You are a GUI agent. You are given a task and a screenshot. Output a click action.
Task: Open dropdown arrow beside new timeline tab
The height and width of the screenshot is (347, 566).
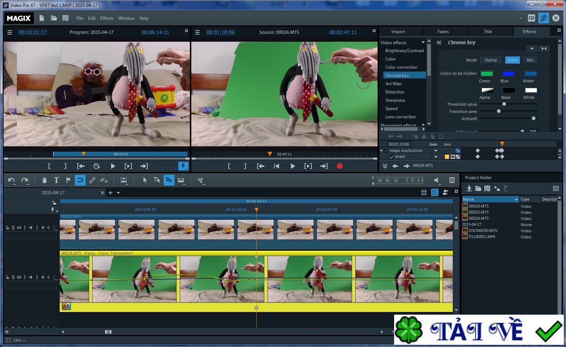[x=118, y=193]
